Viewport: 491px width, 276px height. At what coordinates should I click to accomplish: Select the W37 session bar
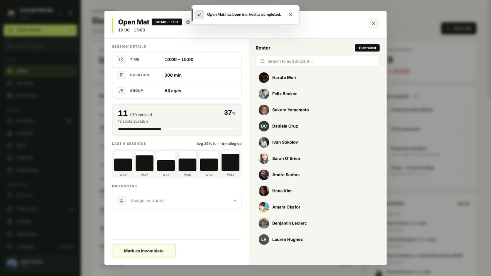145,161
